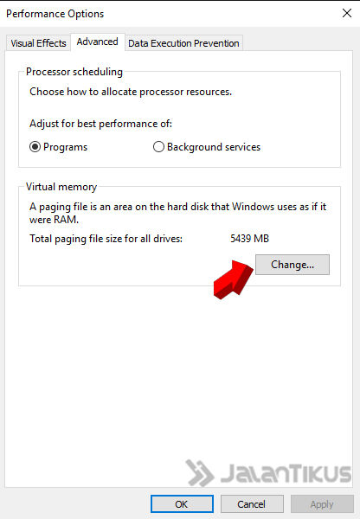Click the greyed-out Apply button
The width and height of the screenshot is (360, 519).
click(x=322, y=504)
